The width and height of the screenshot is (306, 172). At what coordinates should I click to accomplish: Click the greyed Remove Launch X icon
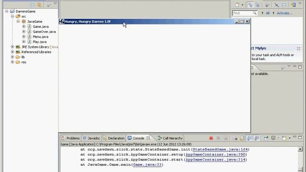218,138
